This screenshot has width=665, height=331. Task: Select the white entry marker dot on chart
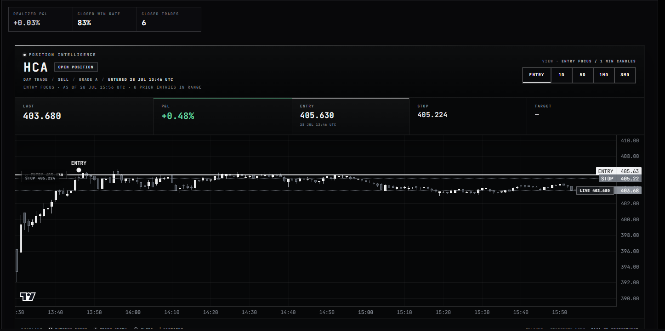(79, 170)
